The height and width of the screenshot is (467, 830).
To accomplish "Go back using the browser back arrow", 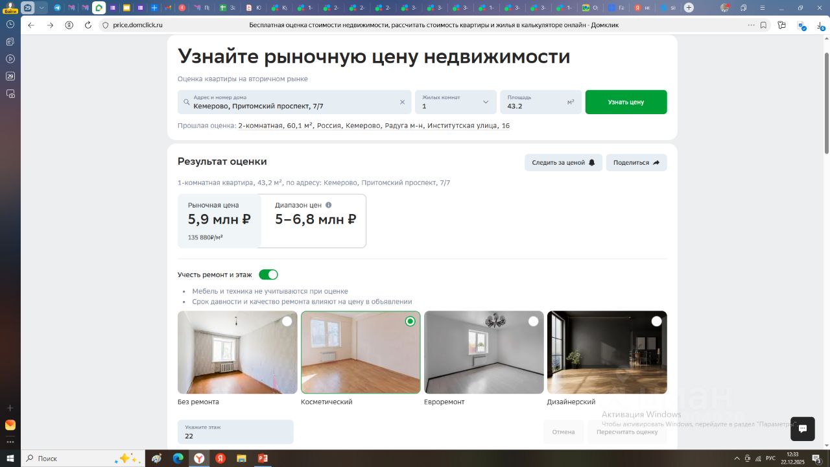I will click(x=31, y=25).
